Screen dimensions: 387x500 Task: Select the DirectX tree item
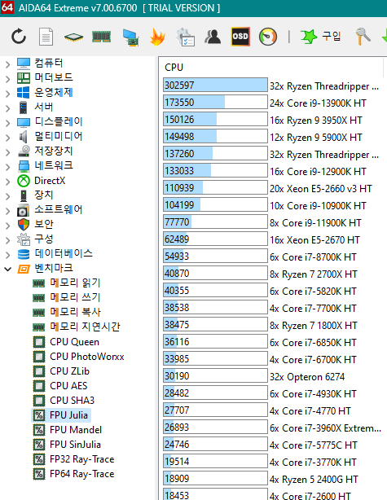tap(50, 181)
